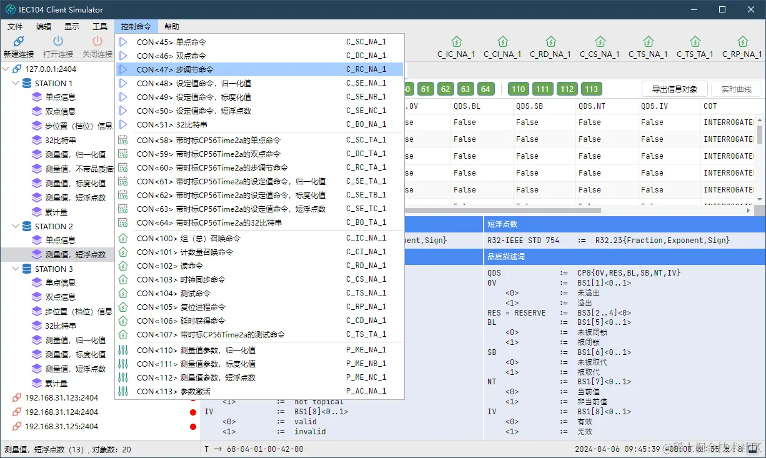
Task: Select 步位置（档位）信息 under STATION 1
Action: [79, 126]
